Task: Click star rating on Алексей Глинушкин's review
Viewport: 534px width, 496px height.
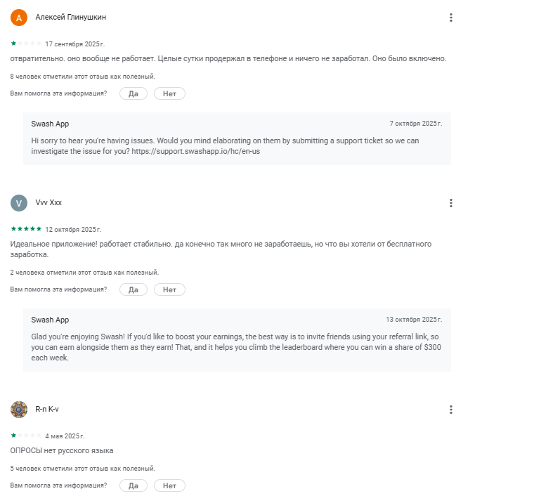Action: tap(26, 44)
